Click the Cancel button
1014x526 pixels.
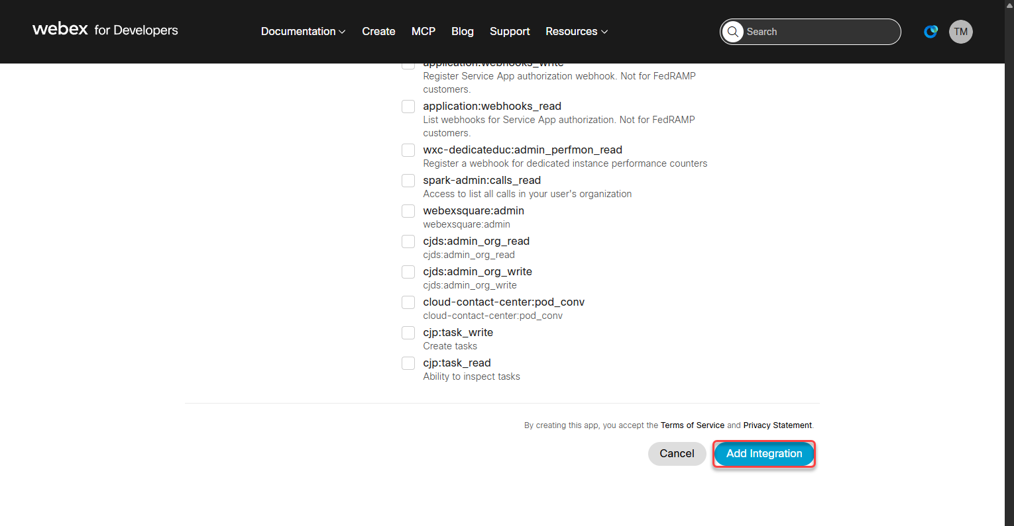pyautogui.click(x=677, y=453)
